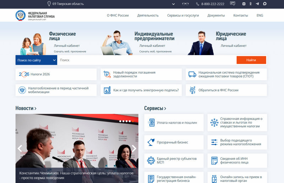Open Новый порядок погашения задолженности text link
Screen dimensions: 284x183
134,74
